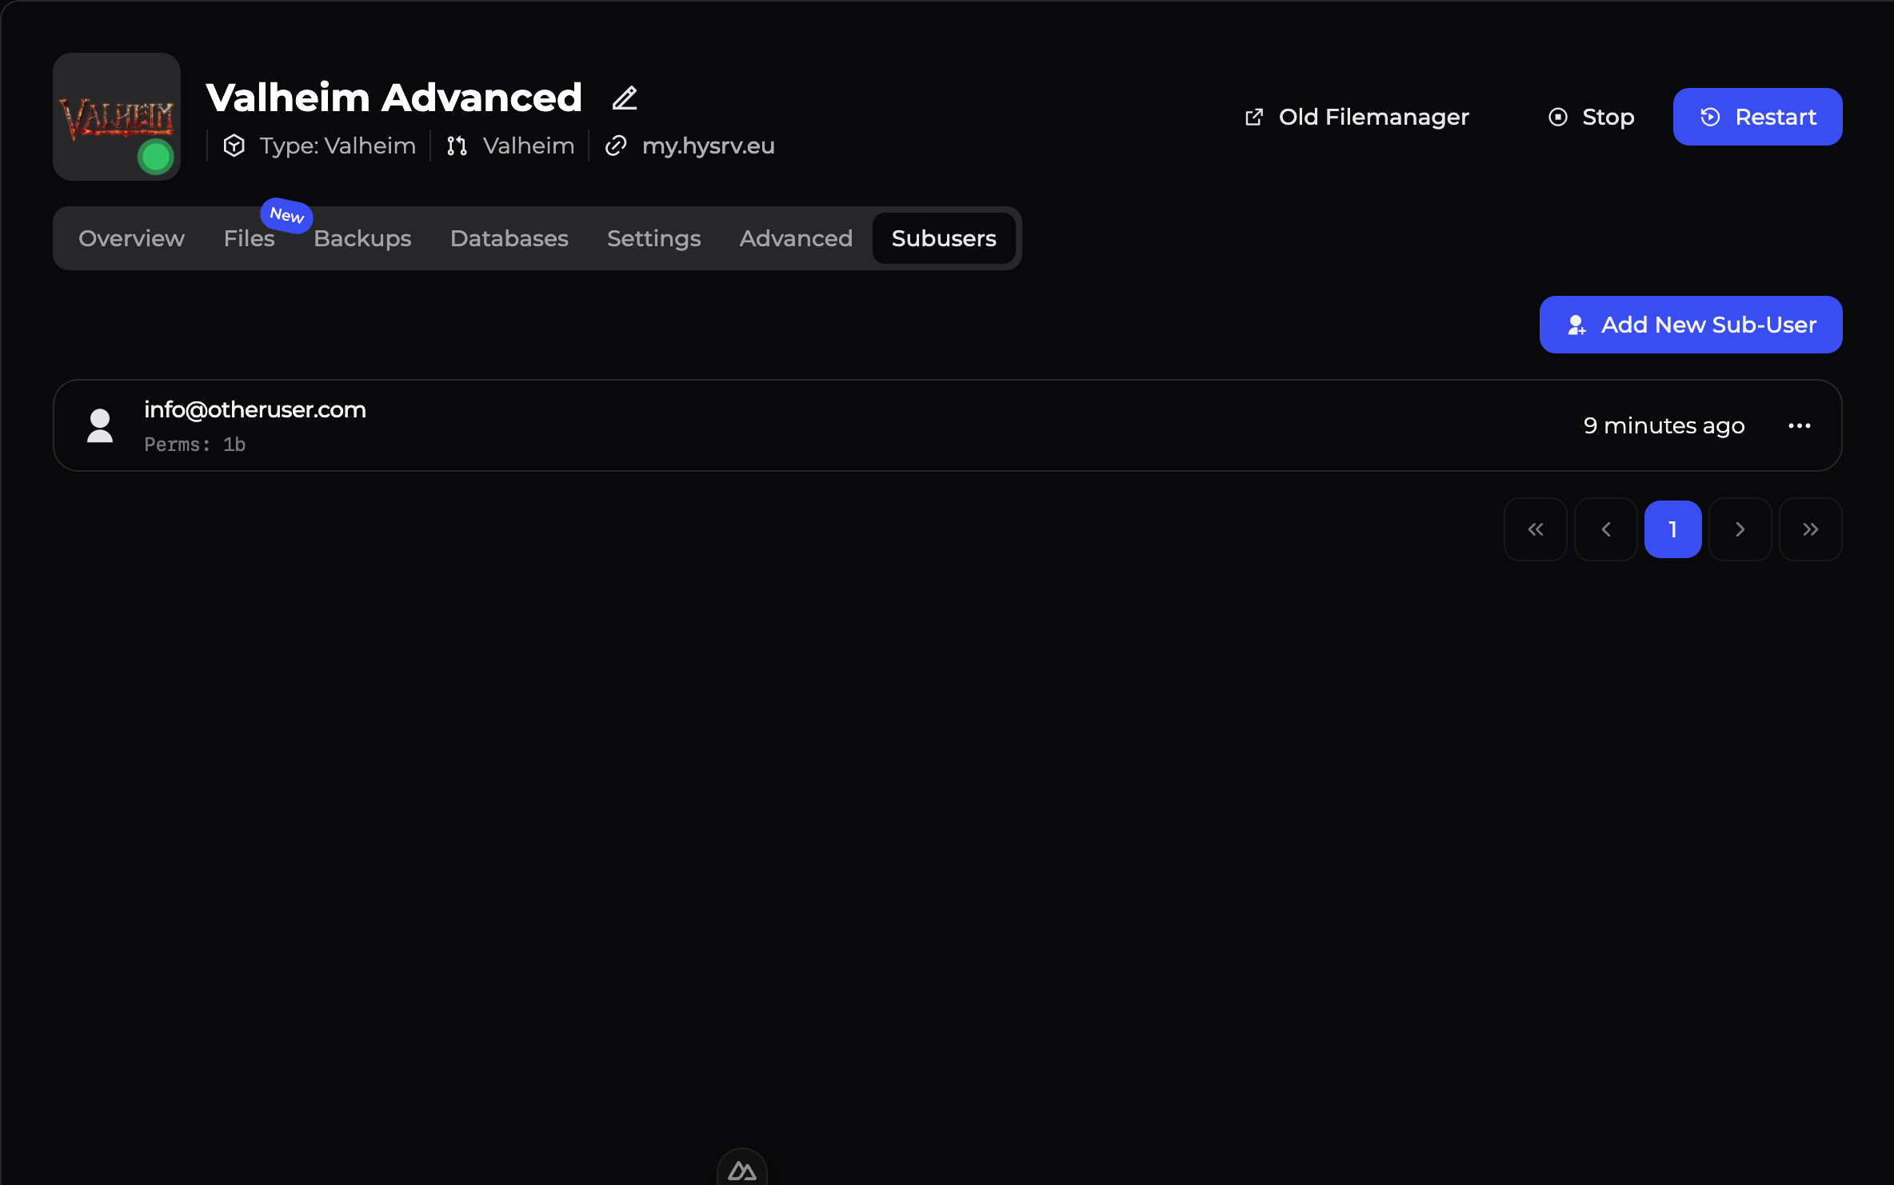The width and height of the screenshot is (1894, 1185).
Task: Click the 9 minutes ago timestamp
Action: tap(1664, 425)
